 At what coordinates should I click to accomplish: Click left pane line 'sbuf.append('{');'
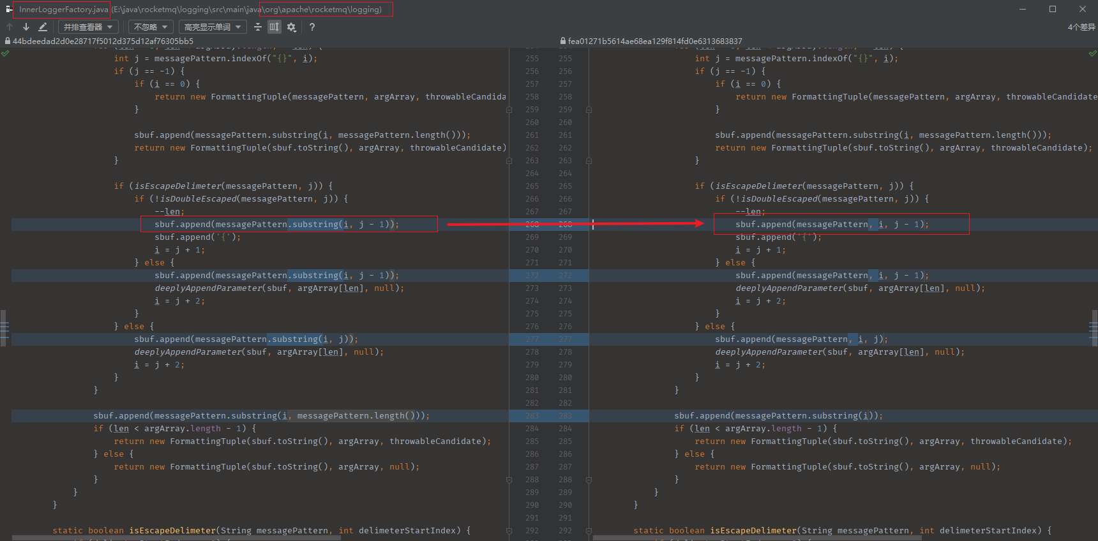pos(198,237)
